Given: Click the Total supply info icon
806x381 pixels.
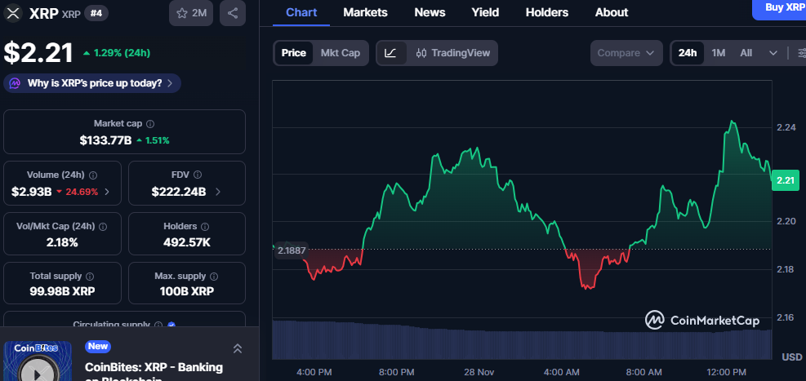Looking at the screenshot, I should click(x=89, y=277).
